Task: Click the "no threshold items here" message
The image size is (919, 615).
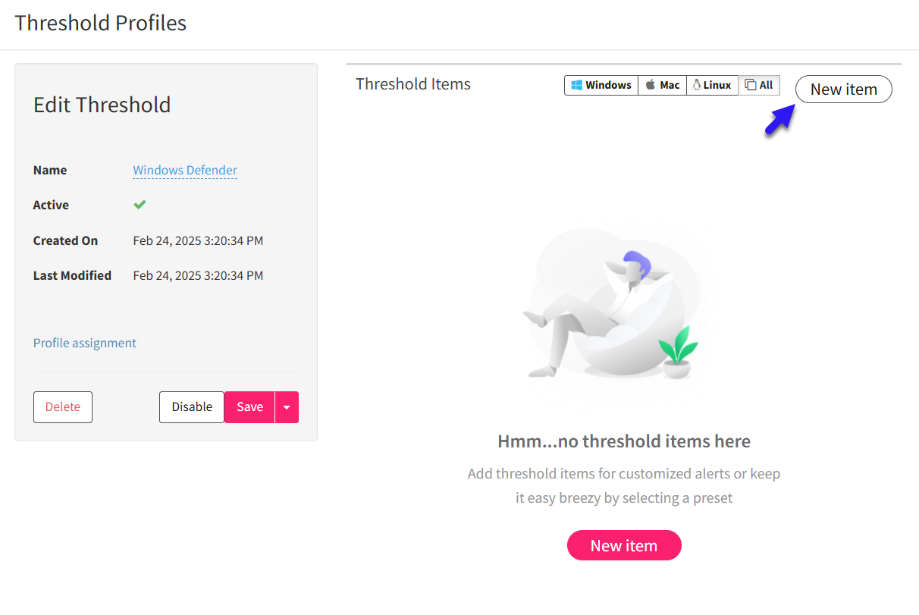Action: point(624,441)
